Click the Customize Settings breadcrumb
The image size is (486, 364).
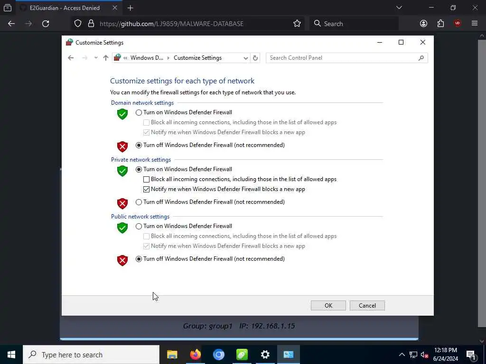(198, 58)
